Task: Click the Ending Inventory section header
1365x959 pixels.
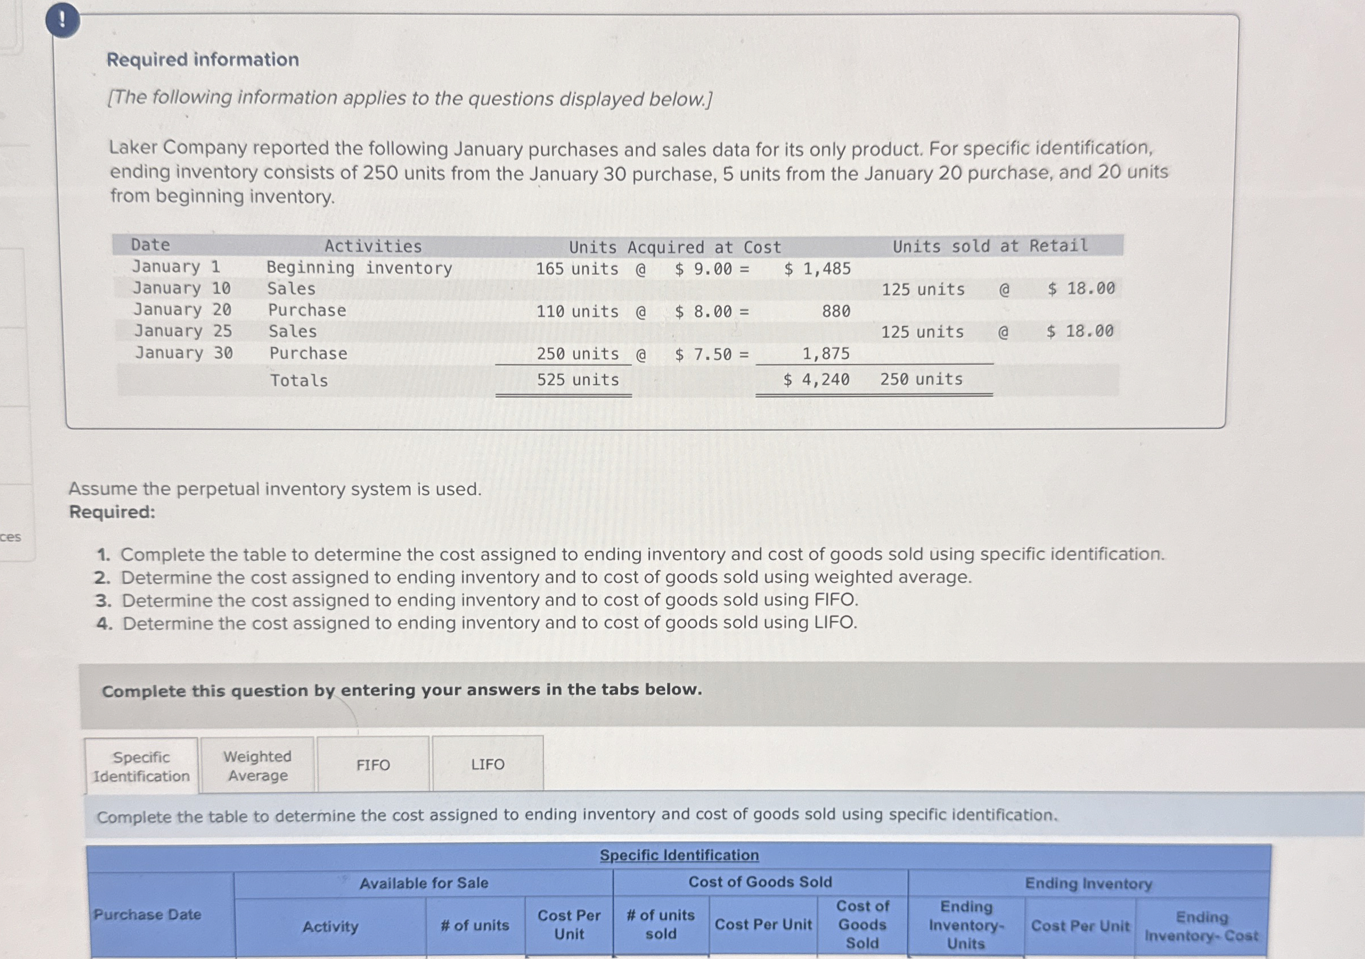Action: 1088,883
